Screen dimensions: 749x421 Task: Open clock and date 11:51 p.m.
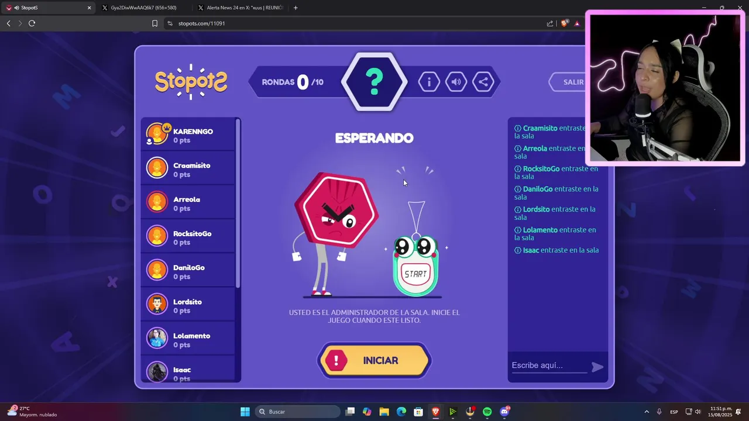tap(721, 412)
